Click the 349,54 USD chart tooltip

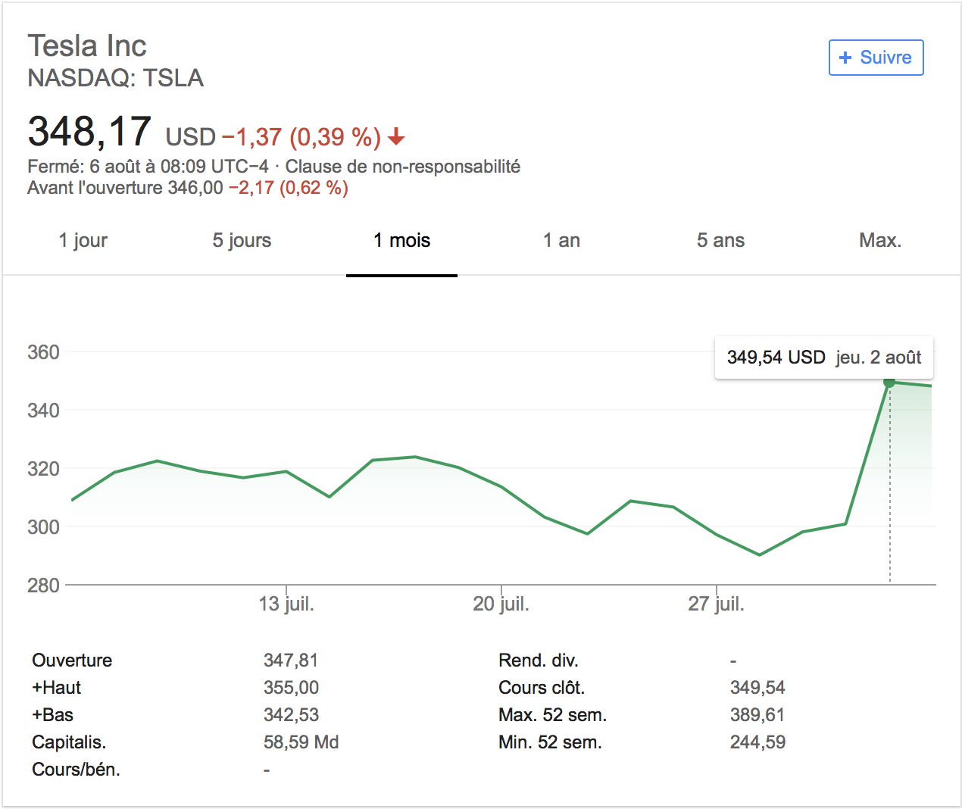tap(823, 358)
